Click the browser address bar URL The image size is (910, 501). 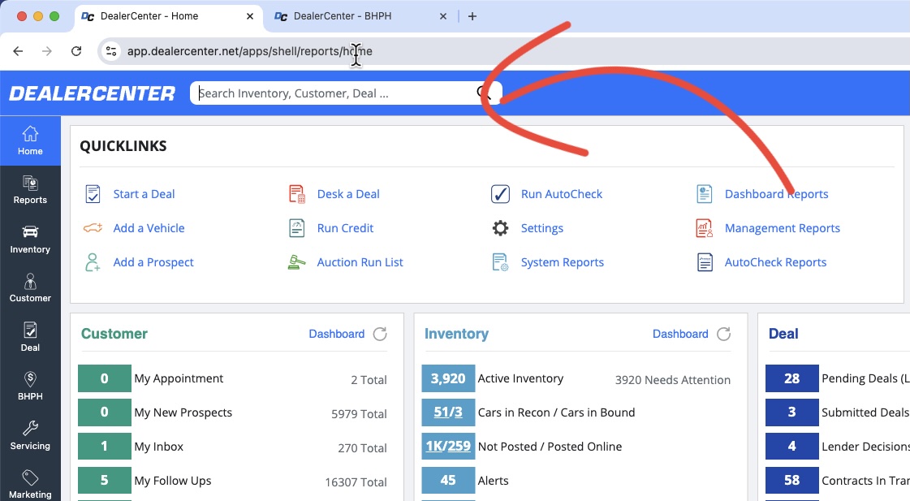[249, 51]
